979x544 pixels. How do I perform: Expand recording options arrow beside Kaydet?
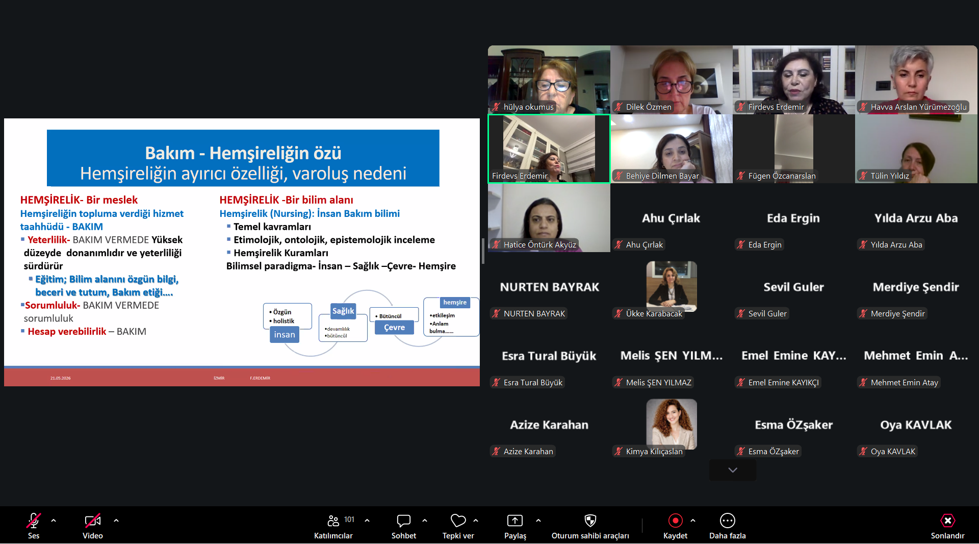click(693, 521)
